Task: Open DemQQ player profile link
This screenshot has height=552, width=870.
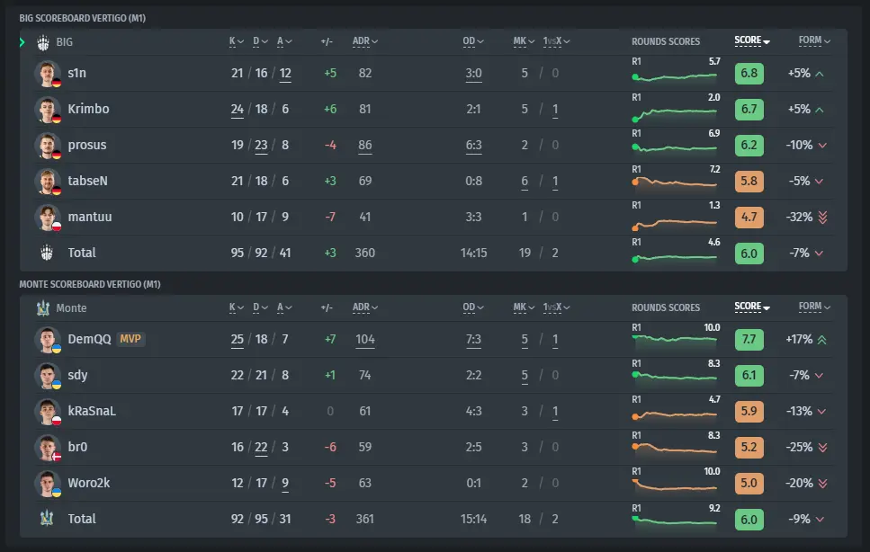Action: pos(89,339)
